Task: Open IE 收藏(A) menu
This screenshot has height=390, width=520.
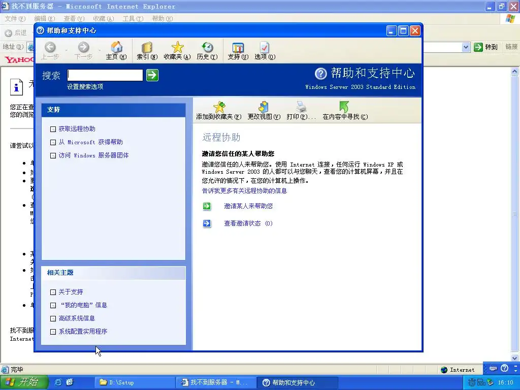Action: (104, 19)
